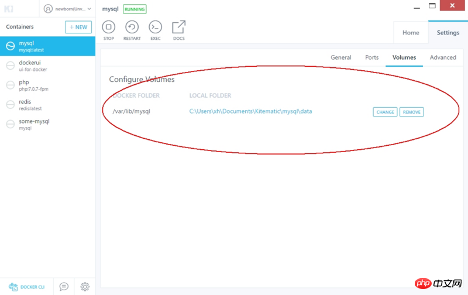Open EXEC terminal for the container
Image resolution: width=468 pixels, height=295 pixels.
pos(155,30)
